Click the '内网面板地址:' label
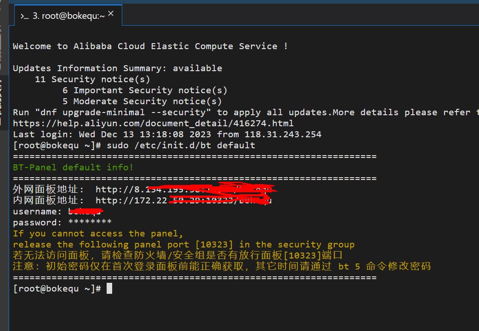Image resolution: width=479 pixels, height=331 pixels. pyautogui.click(x=48, y=201)
